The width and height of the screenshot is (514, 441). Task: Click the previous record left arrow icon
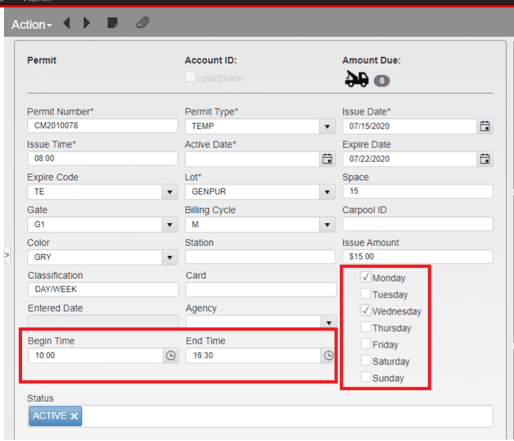tap(67, 23)
